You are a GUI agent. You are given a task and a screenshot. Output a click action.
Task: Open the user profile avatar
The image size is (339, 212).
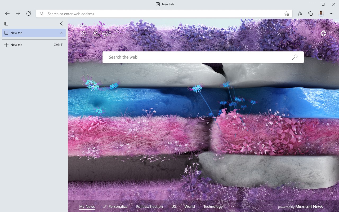(321, 14)
